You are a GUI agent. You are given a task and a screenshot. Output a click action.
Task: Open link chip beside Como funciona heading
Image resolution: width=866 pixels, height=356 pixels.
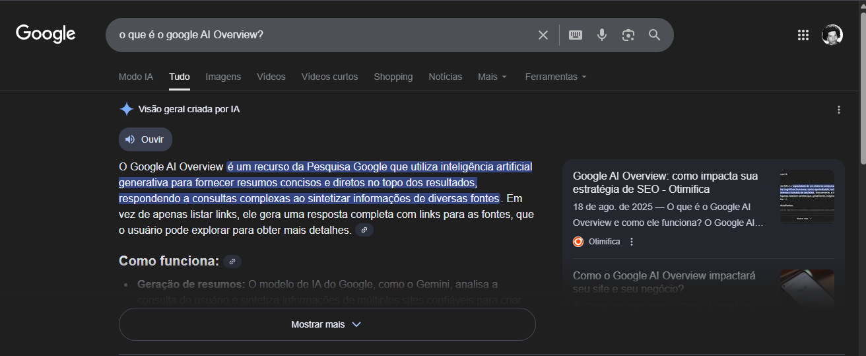232,262
